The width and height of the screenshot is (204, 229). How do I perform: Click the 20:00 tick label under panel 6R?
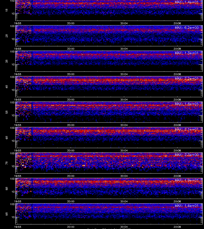coord(71,150)
